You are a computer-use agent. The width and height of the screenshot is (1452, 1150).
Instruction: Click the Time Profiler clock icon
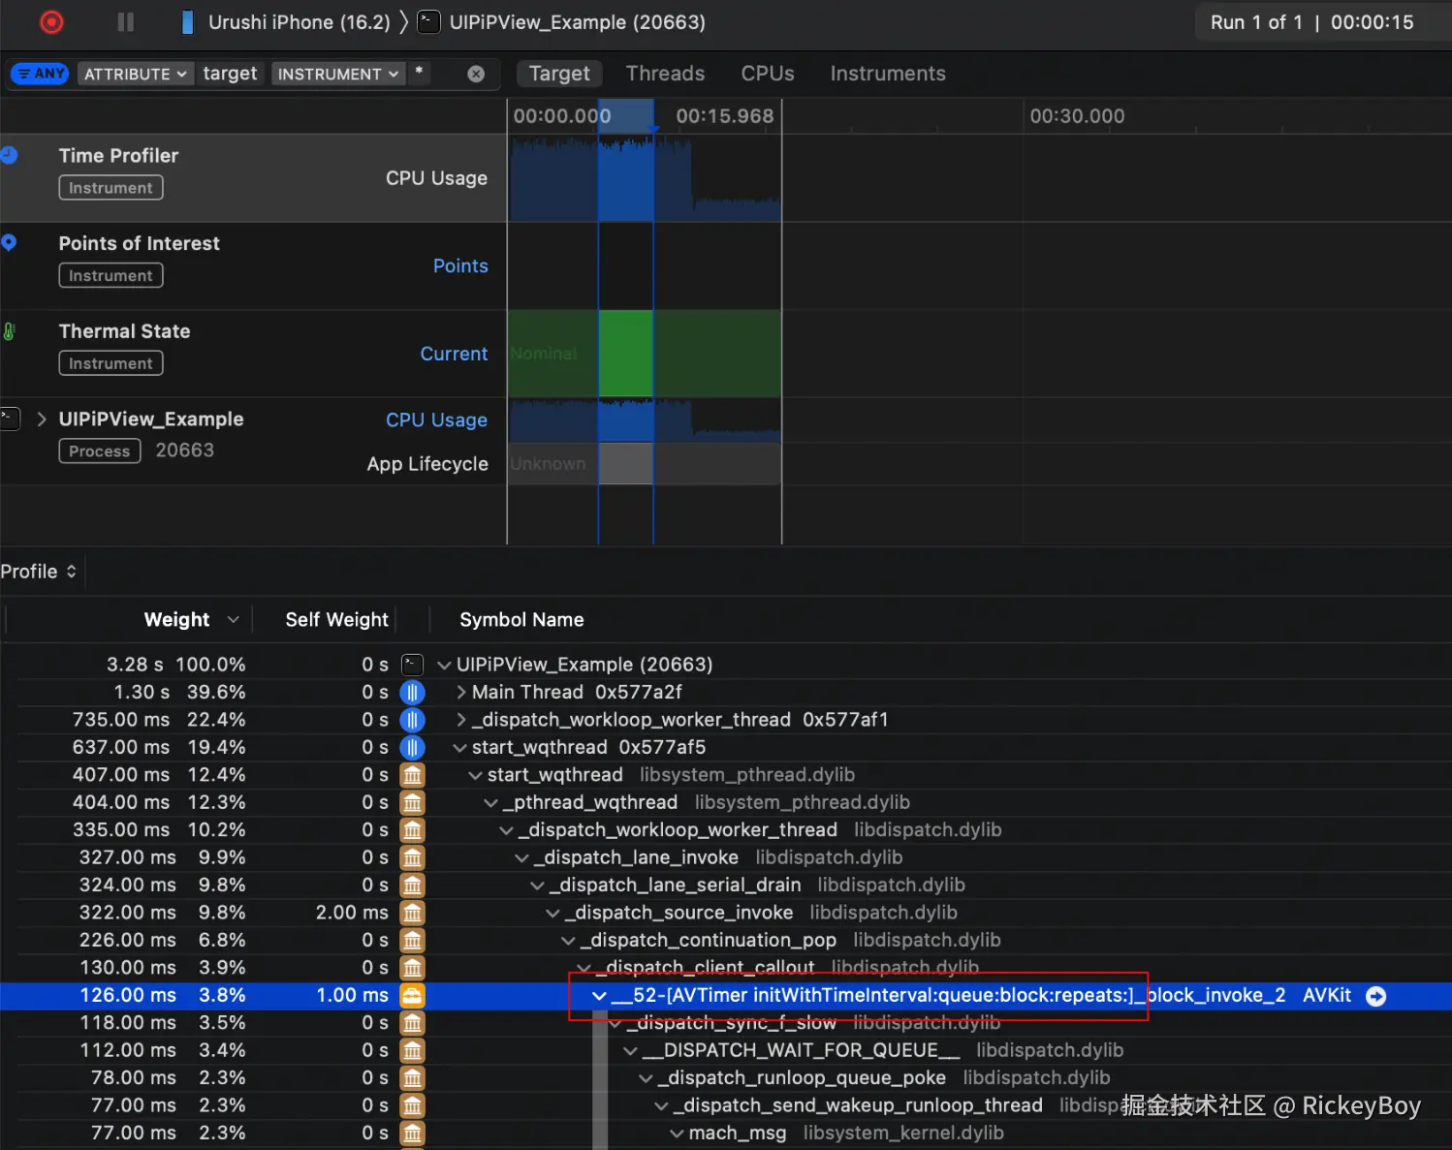coord(9,155)
